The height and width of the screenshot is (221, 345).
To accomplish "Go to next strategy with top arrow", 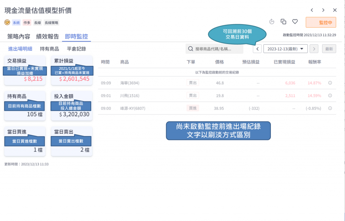I will click(x=323, y=10).
